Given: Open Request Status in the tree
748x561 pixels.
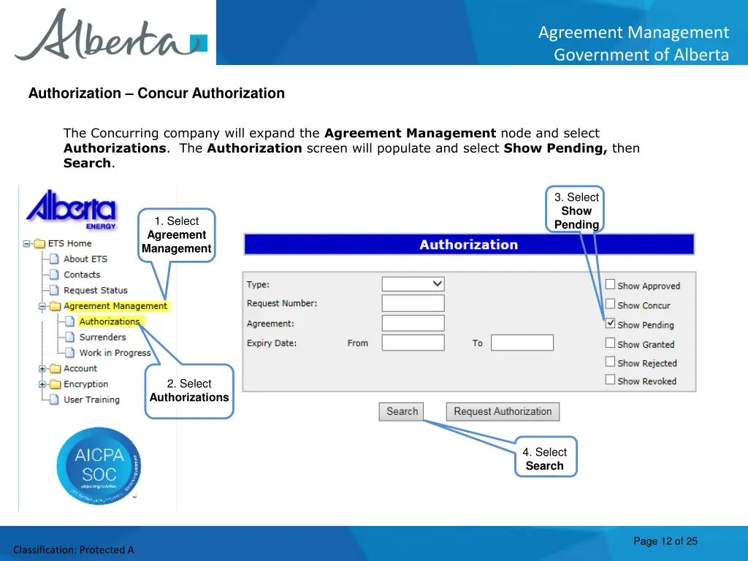Looking at the screenshot, I should point(96,291).
